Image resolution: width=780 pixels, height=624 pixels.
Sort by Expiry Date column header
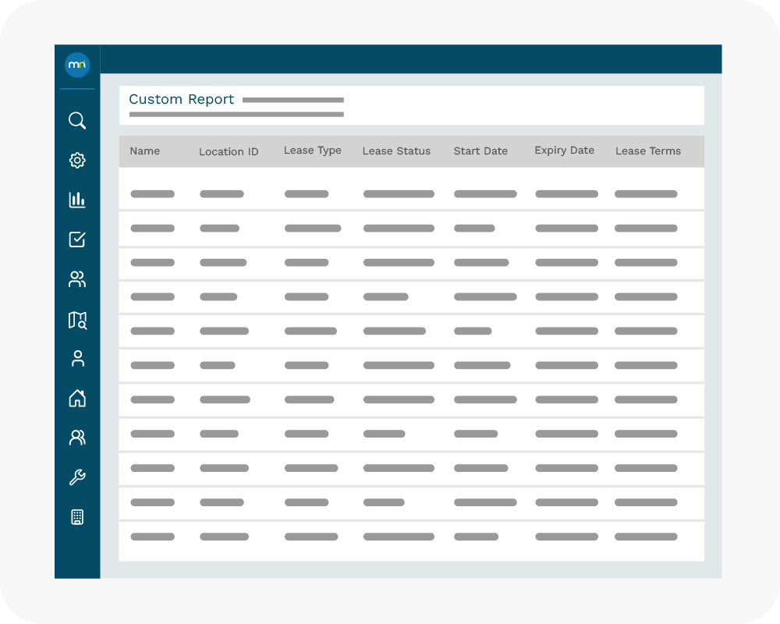[x=564, y=151]
